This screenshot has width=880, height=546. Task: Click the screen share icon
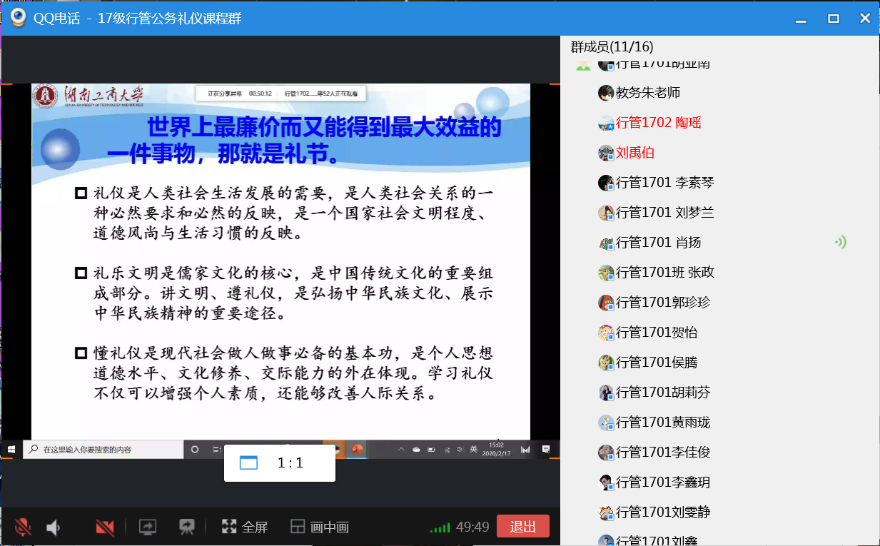tap(148, 527)
